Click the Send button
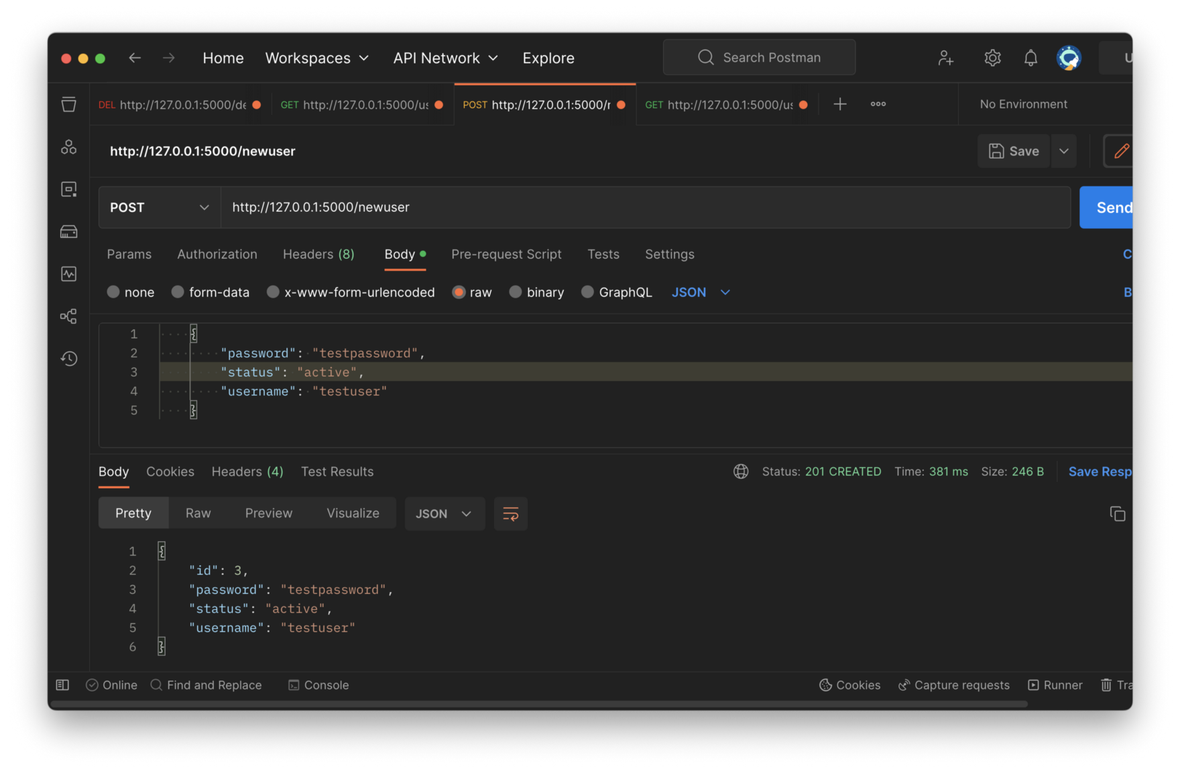Image resolution: width=1180 pixels, height=773 pixels. coord(1106,207)
